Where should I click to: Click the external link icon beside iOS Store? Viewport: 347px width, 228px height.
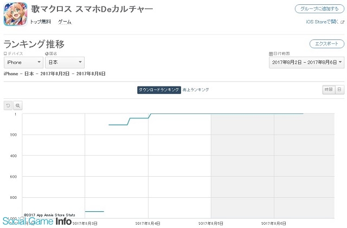pos(342,22)
